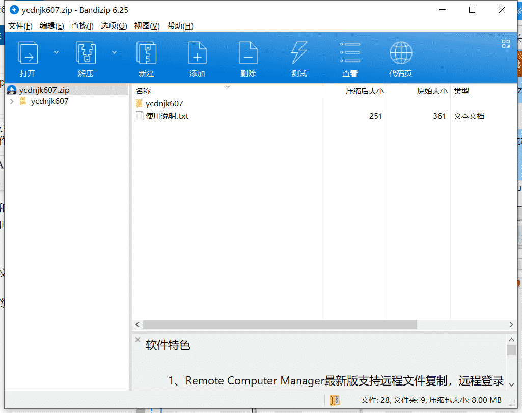Open the 文件(F) menu
The width and height of the screenshot is (522, 413).
point(20,26)
